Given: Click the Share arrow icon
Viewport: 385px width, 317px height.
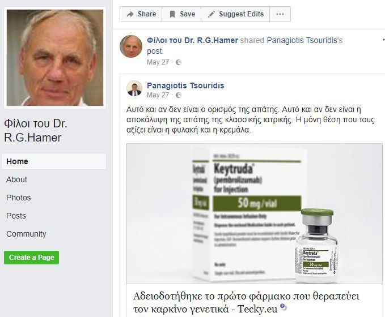Looking at the screenshot, I should pos(130,14).
